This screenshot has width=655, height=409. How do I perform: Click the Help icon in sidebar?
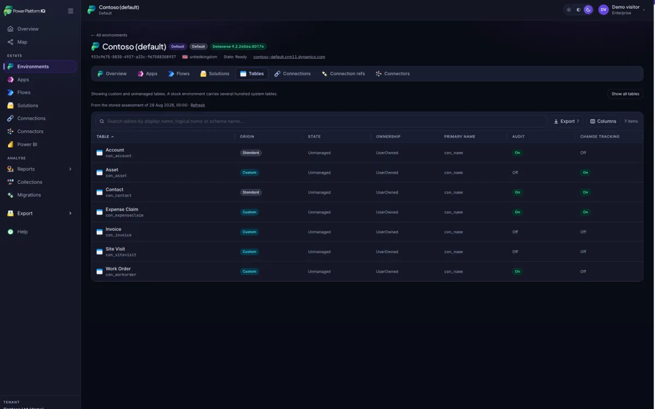click(10, 232)
